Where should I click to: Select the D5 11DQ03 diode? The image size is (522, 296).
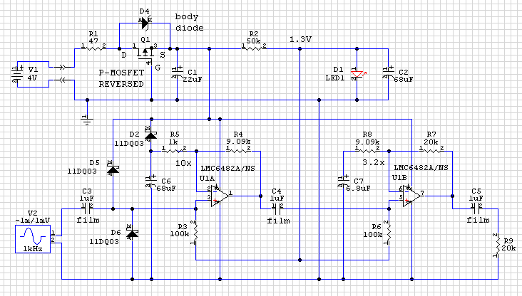click(x=113, y=169)
